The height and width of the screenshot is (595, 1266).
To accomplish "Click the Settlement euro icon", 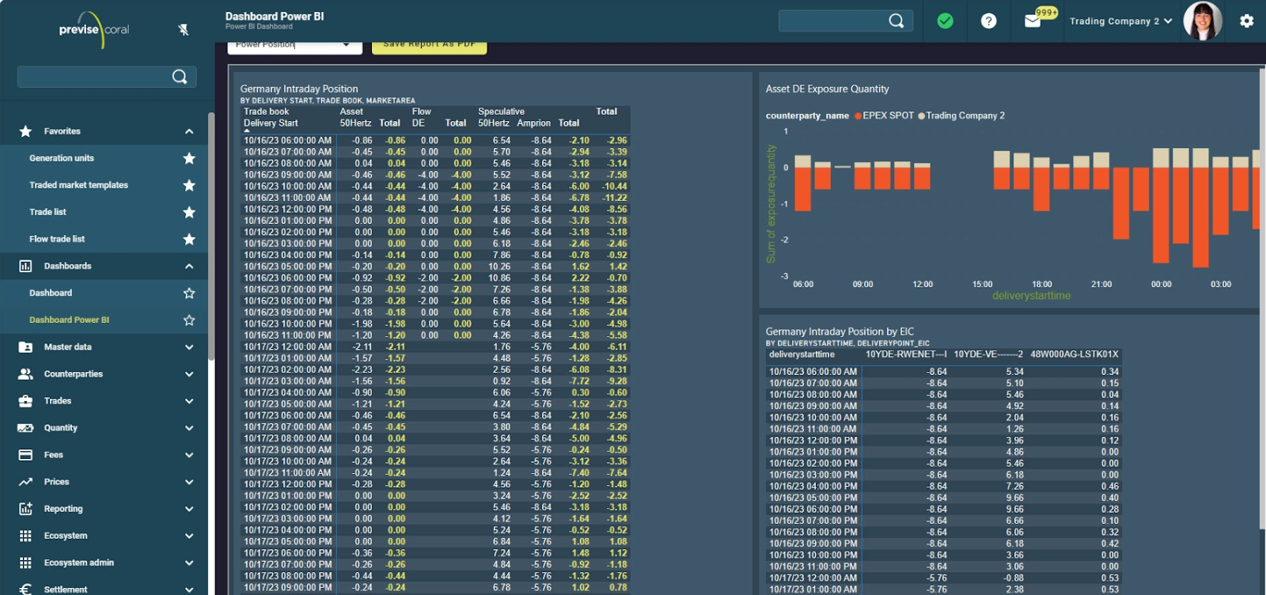I will click(25, 589).
